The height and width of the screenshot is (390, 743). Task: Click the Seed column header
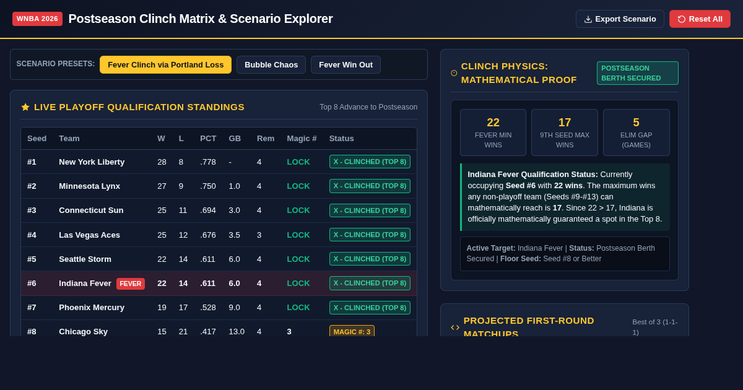37,139
